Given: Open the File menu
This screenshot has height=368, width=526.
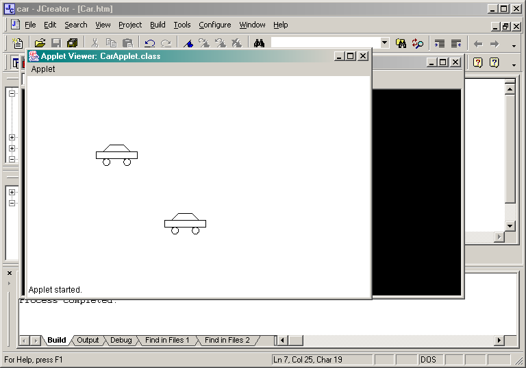Looking at the screenshot, I should coord(30,25).
